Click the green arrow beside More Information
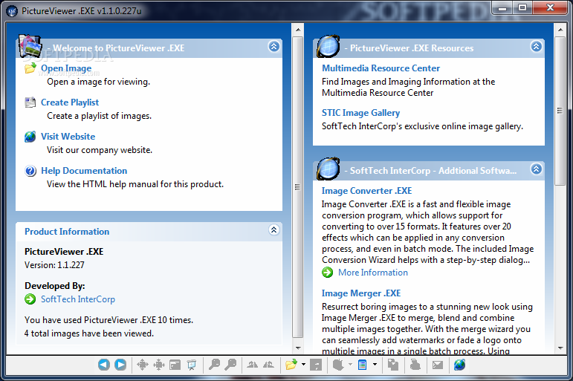The width and height of the screenshot is (573, 381). click(328, 273)
